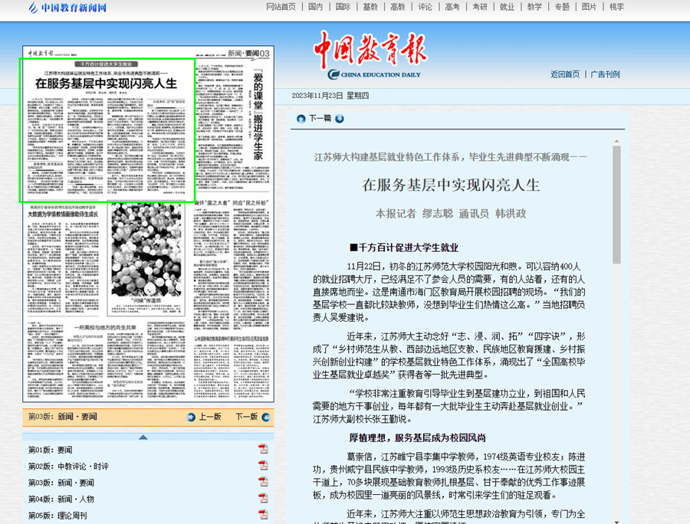
Task: Click the 下一版 next page arrow icon
Action: (265, 417)
